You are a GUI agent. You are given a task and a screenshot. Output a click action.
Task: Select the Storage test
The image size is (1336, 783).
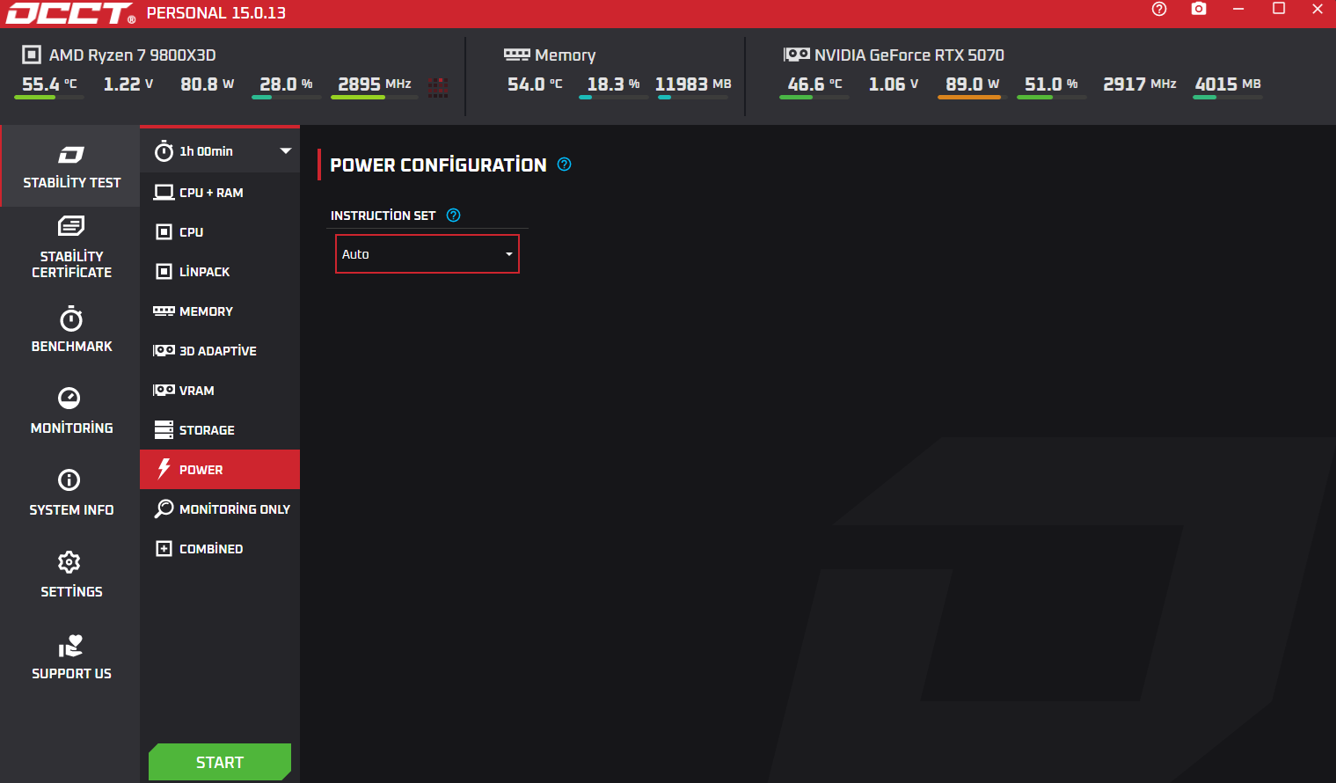pos(220,430)
